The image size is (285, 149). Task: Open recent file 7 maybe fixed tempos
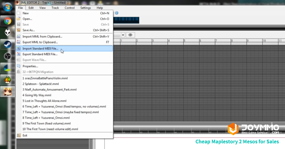pyautogui.click(x=65, y=112)
